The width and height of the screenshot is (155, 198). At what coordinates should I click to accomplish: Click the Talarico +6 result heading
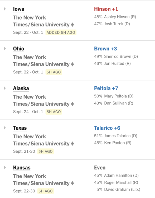pos(107,128)
